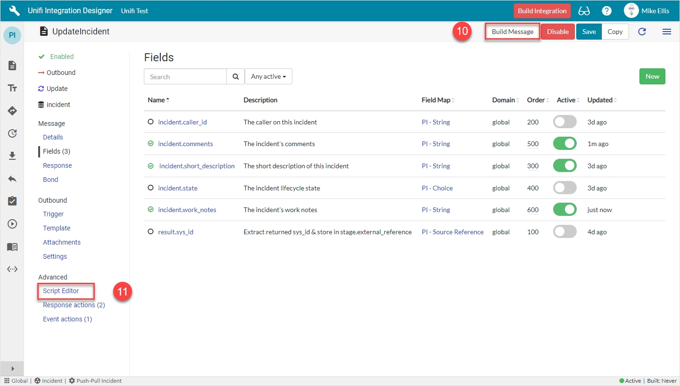Open the book icon in left sidebar
Image resolution: width=680 pixels, height=386 pixels.
(12, 246)
